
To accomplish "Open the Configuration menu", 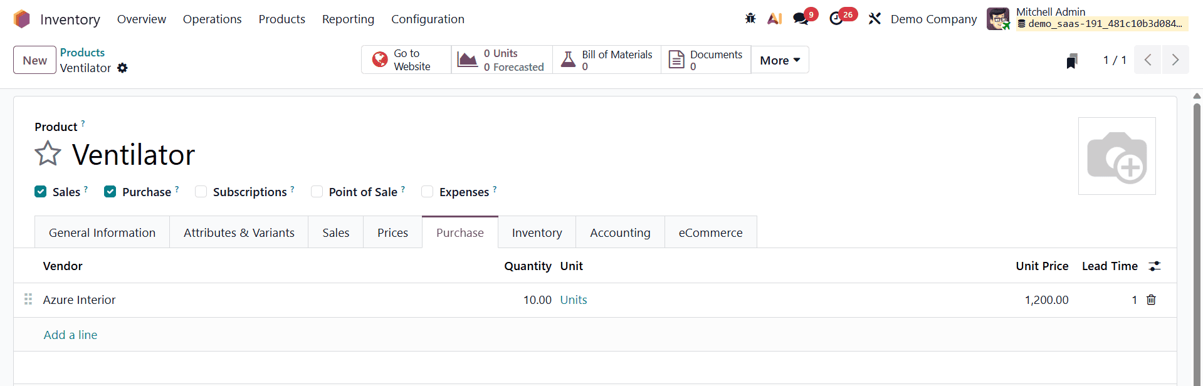I will coord(428,19).
